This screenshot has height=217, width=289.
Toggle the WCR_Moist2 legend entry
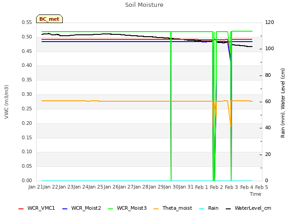pos(81,208)
